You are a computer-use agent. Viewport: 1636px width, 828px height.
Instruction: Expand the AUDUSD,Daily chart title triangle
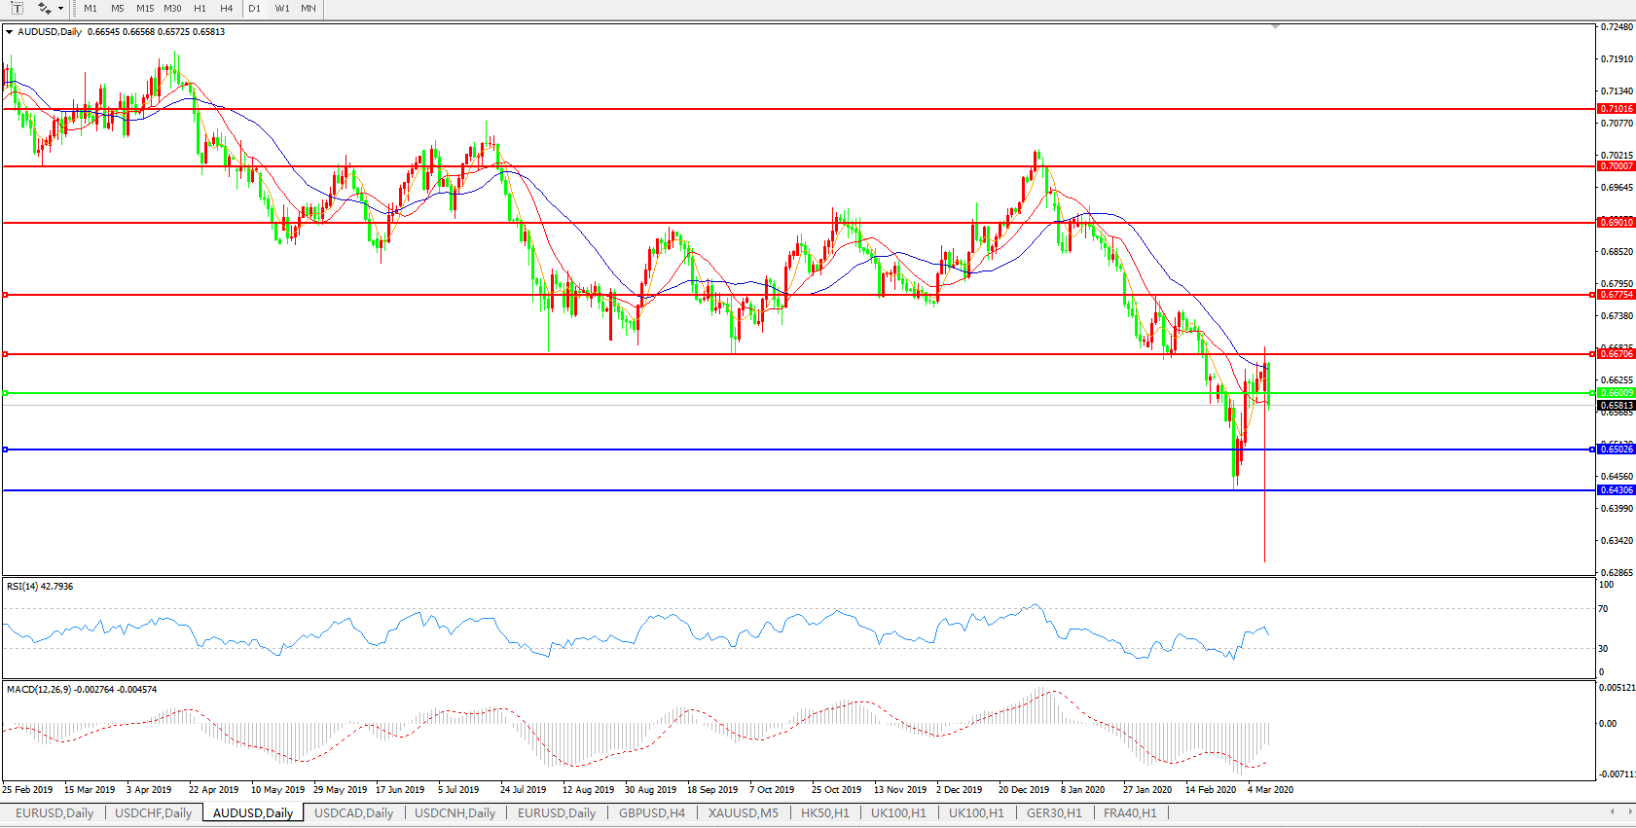pos(10,32)
